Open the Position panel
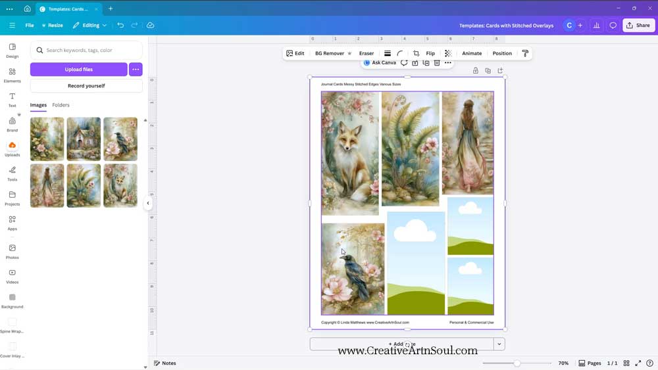658x370 pixels. click(x=502, y=53)
